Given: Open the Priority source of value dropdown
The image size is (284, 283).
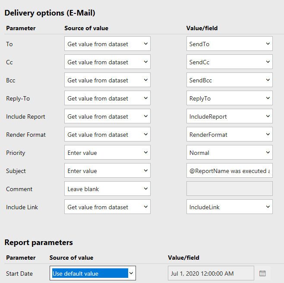Looking at the screenshot, I should (x=107, y=153).
